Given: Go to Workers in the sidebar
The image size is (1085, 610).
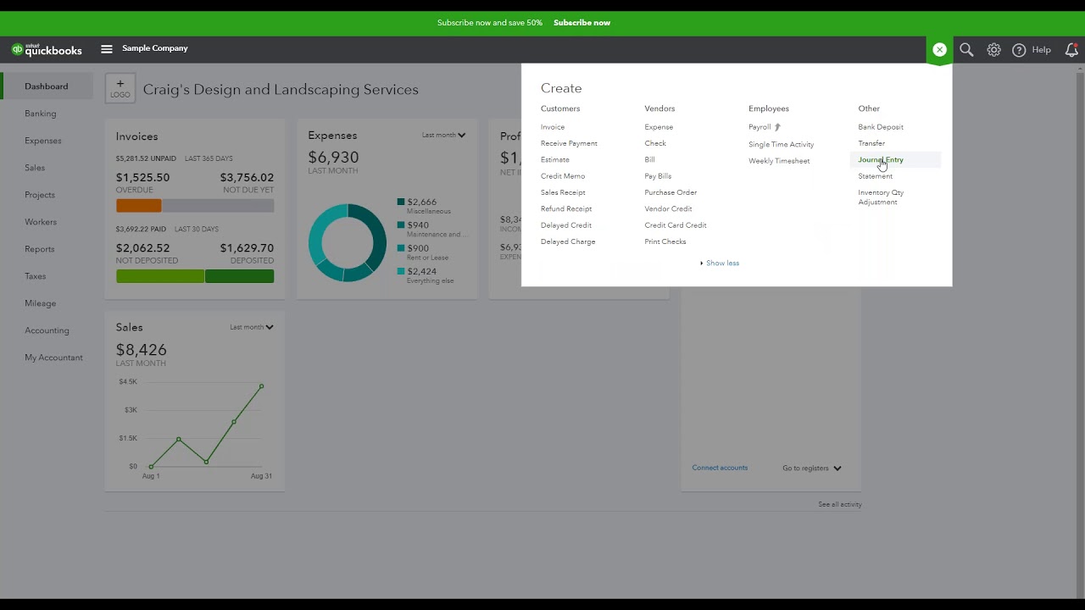Looking at the screenshot, I should click(x=41, y=222).
